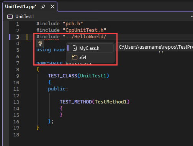The width and height of the screenshot is (193, 146).
Task: Click the namespace keyword on line 7
Action: coord(49,63)
